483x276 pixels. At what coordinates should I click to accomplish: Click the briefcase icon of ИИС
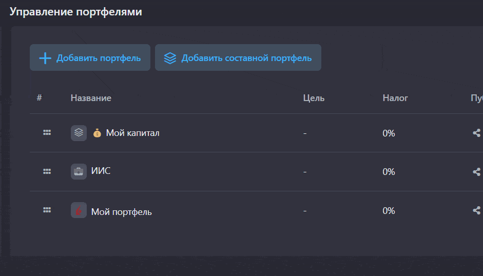coord(79,171)
